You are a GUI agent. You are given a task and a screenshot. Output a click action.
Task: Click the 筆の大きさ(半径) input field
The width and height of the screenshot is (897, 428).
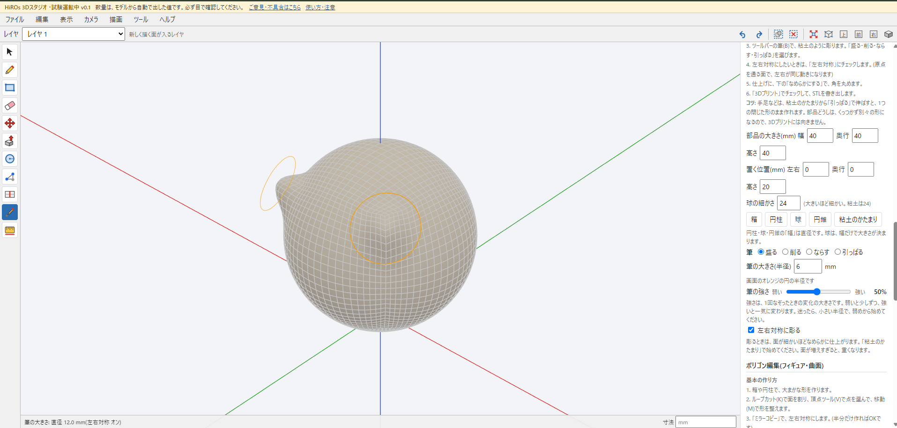click(808, 266)
